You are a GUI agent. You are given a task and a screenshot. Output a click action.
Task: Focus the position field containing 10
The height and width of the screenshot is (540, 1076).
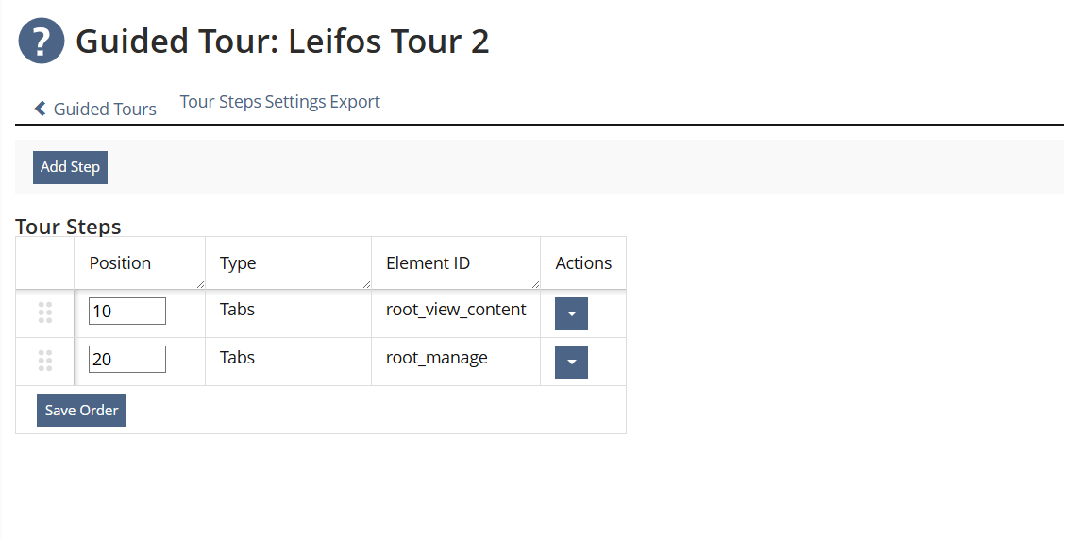point(127,312)
